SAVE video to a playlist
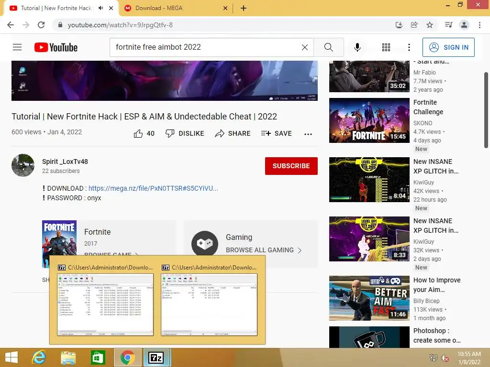490x367 pixels. tap(276, 134)
